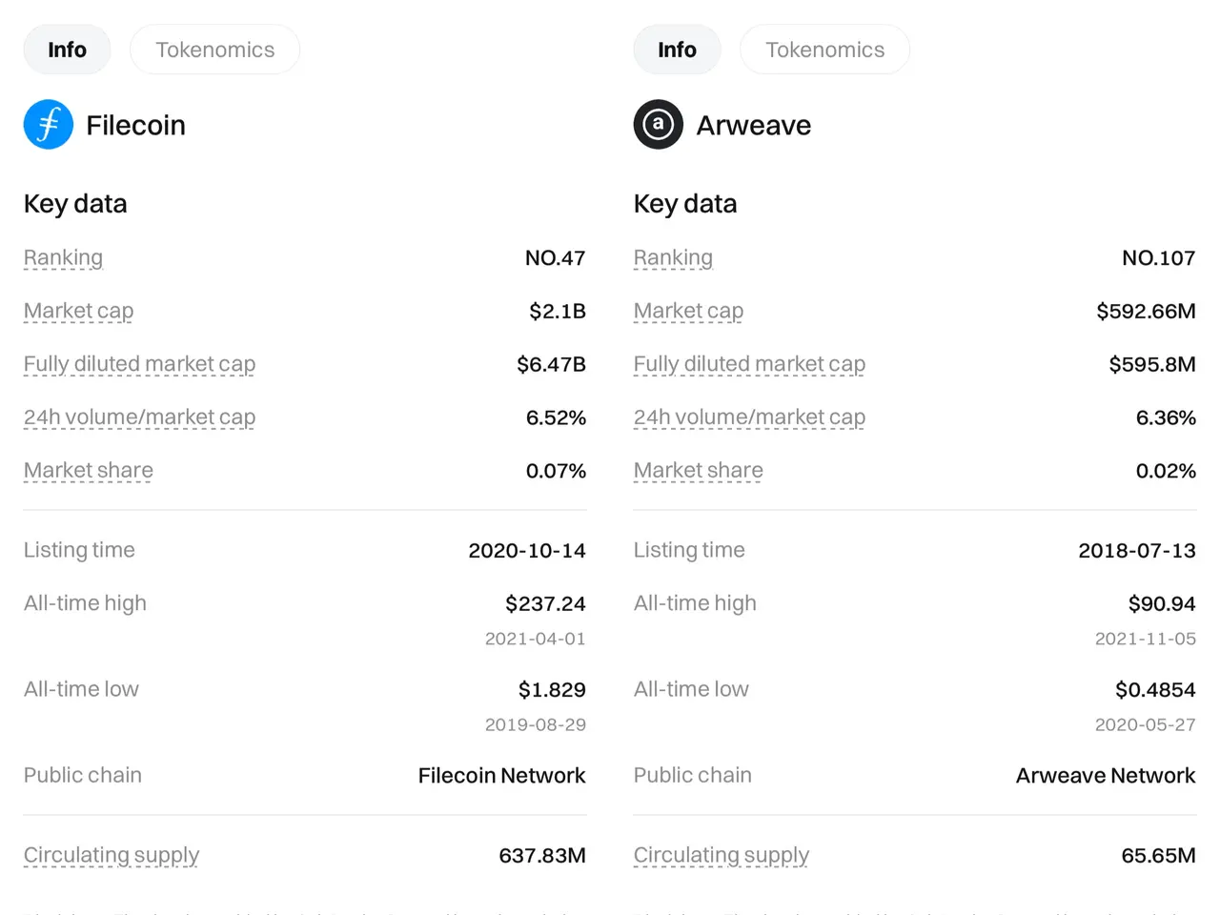
Task: Open Fully diluted market cap for Arweave
Action: [x=749, y=364]
